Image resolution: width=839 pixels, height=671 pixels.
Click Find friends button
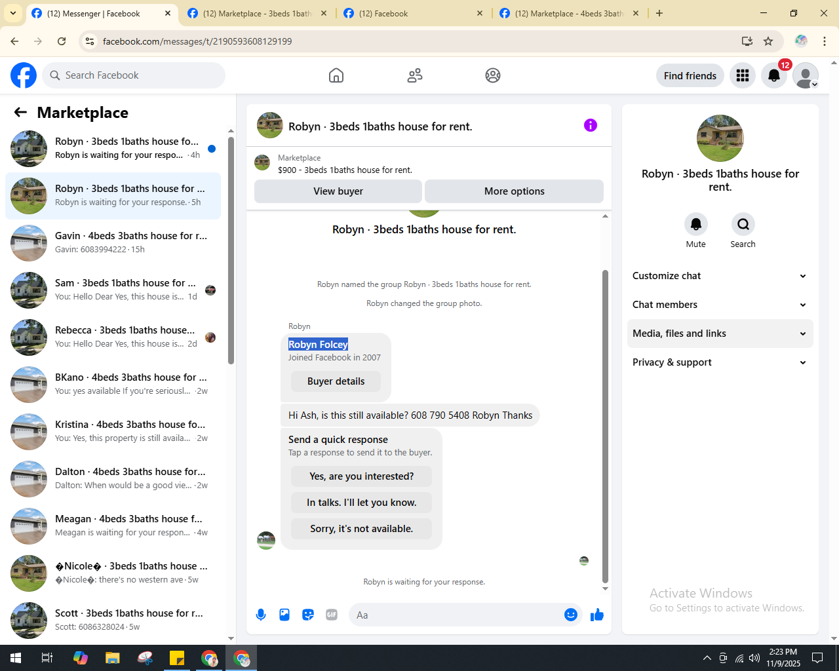pyautogui.click(x=690, y=75)
